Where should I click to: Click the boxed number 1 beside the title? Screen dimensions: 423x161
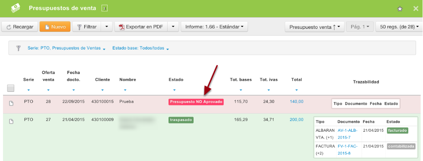105,8
